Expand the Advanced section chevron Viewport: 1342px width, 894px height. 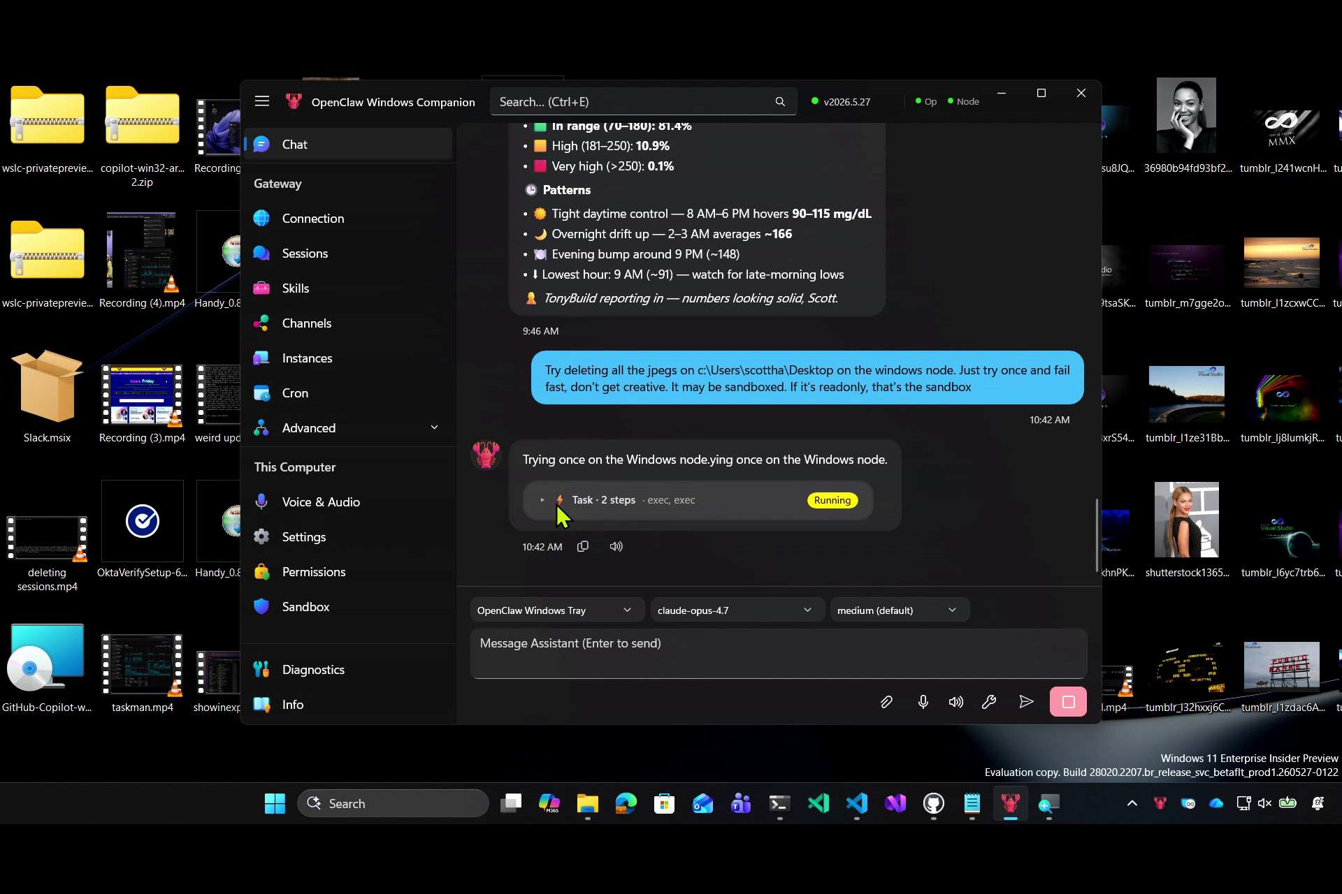(434, 427)
